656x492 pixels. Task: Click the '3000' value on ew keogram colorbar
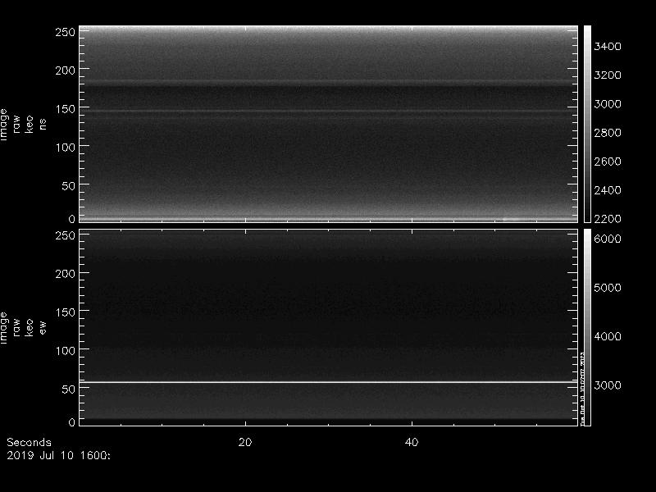click(x=608, y=385)
